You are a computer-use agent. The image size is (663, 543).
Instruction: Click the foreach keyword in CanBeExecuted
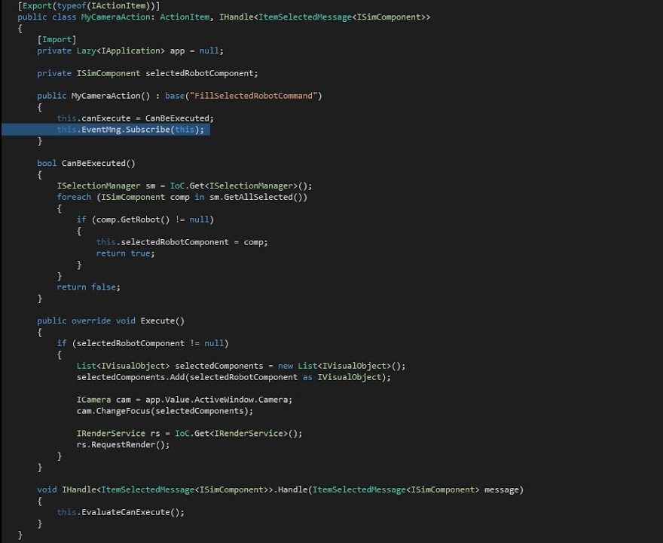pos(74,197)
